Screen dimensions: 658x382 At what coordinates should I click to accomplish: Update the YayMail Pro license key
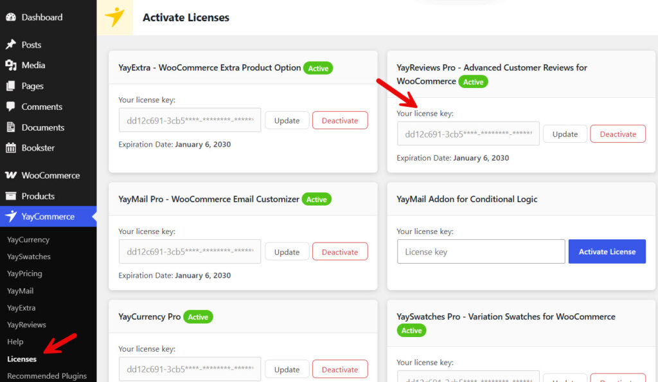tap(287, 252)
